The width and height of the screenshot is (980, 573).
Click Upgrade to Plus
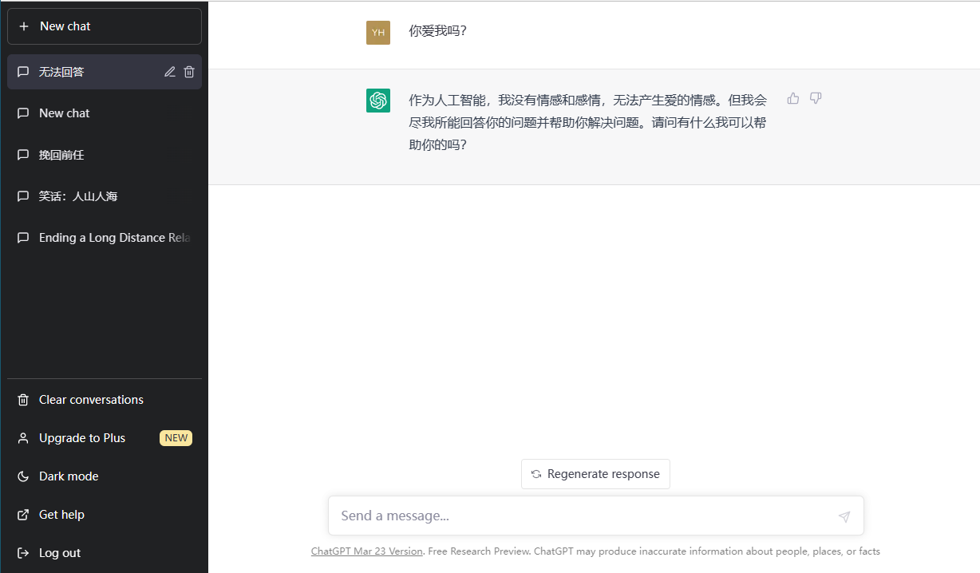(x=82, y=438)
